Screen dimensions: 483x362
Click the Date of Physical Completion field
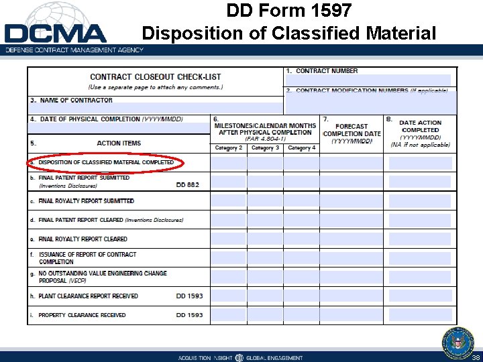[119, 128]
